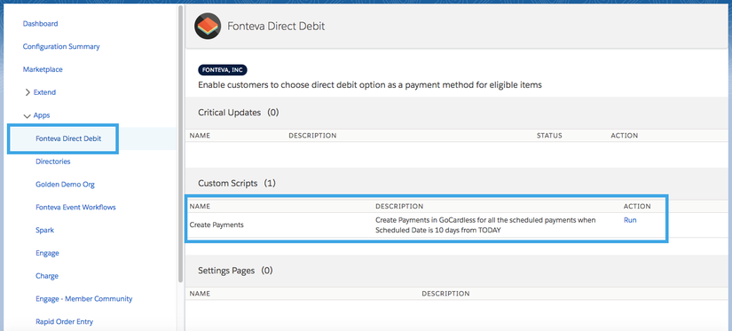Expand the Extend section chevron

[x=28, y=92]
